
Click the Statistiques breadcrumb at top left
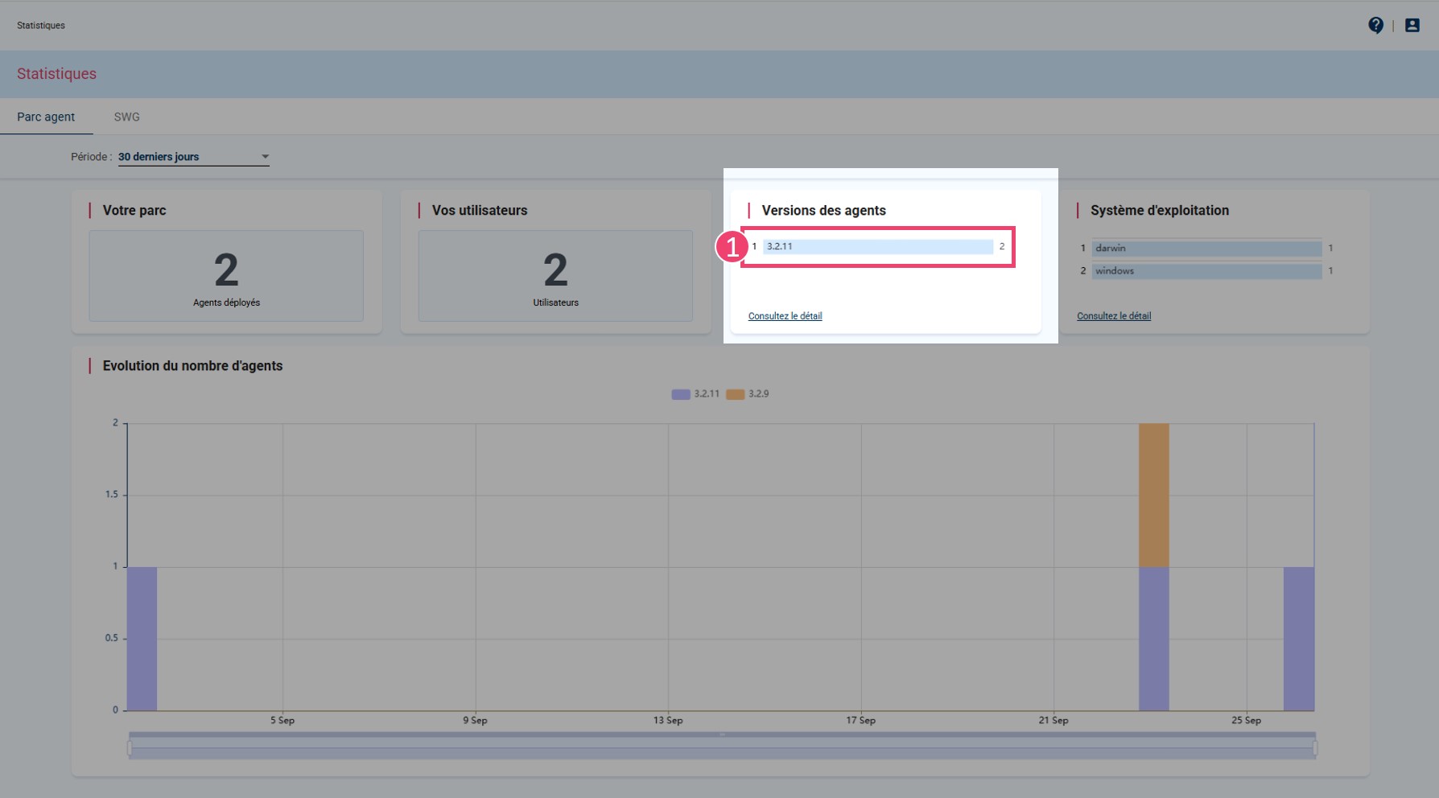click(x=41, y=26)
